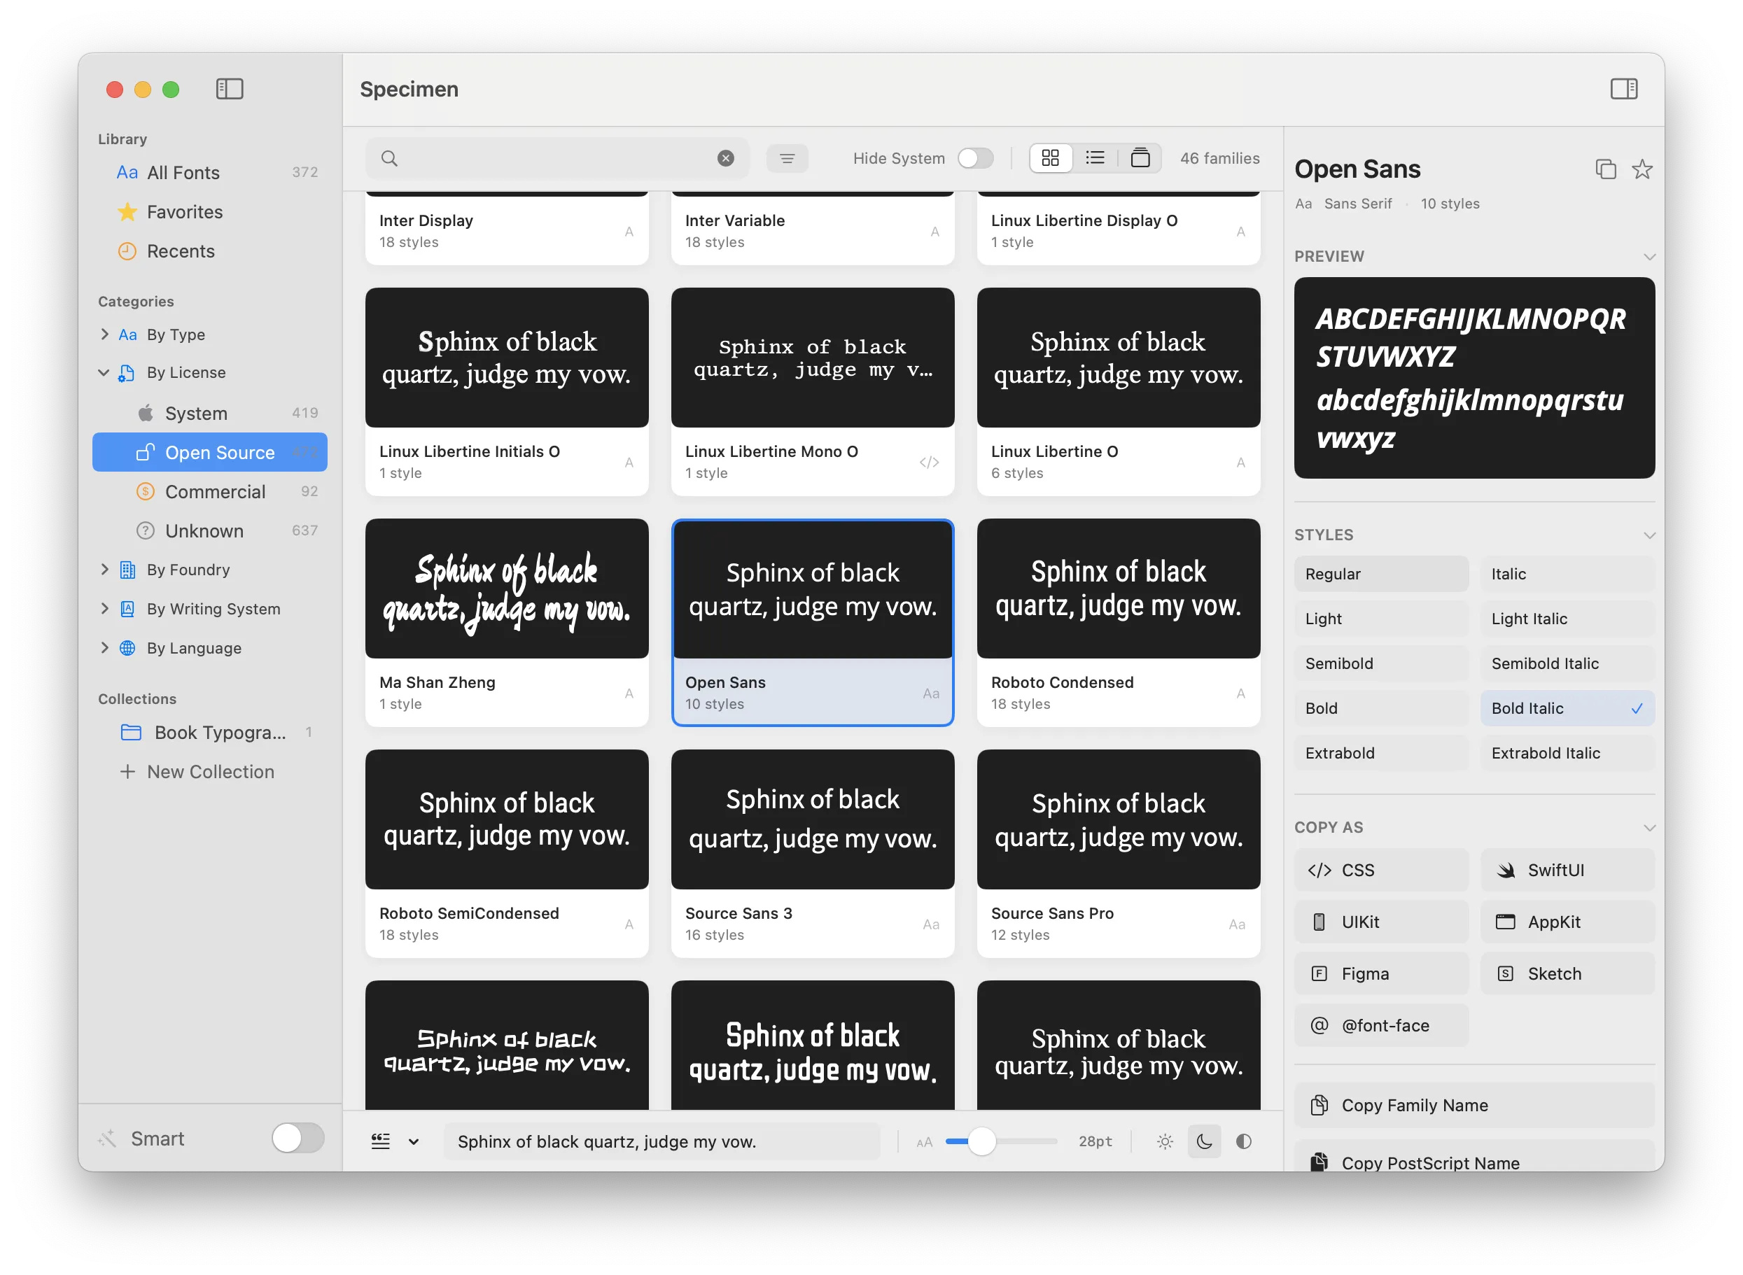Expand the By Foundry category

click(105, 569)
